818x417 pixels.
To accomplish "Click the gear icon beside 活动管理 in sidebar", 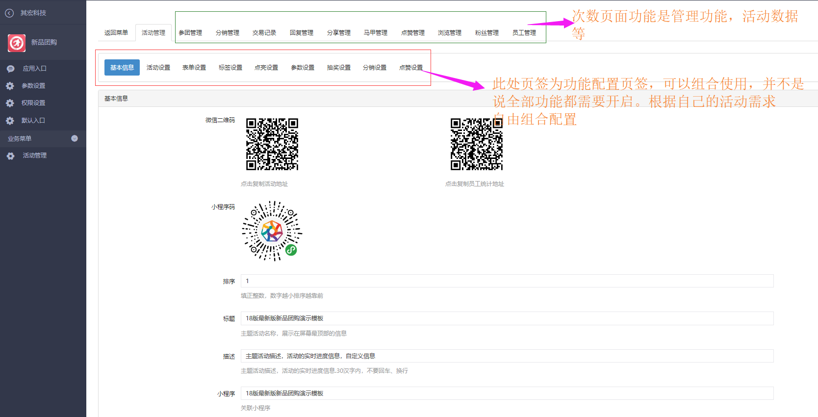I will 10,156.
